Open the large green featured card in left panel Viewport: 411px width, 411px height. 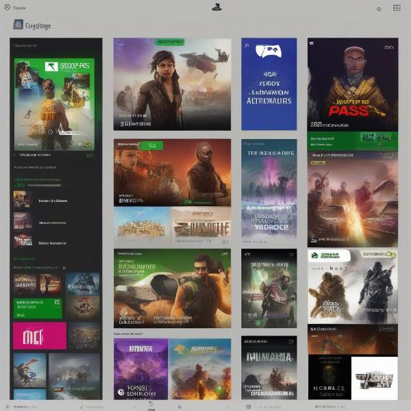[x=54, y=104]
